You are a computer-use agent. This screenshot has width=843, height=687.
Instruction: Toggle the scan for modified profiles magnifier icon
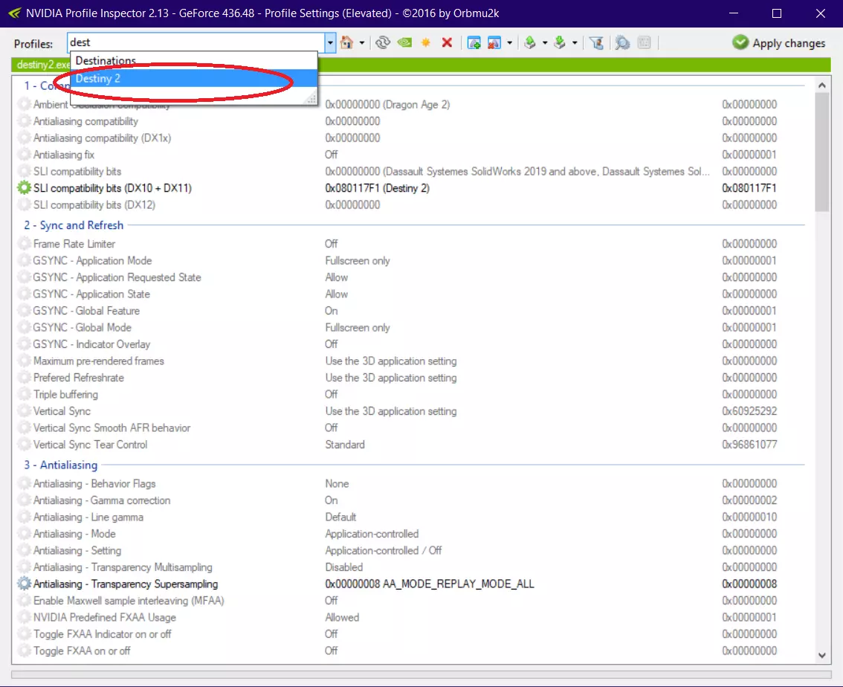tap(622, 42)
